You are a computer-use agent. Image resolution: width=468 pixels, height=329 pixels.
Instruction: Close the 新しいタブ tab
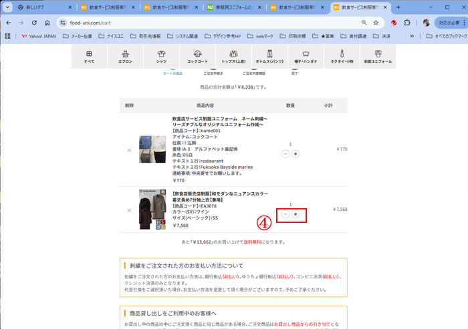click(x=70, y=7)
